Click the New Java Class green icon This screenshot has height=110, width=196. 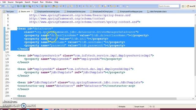coord(46,6)
